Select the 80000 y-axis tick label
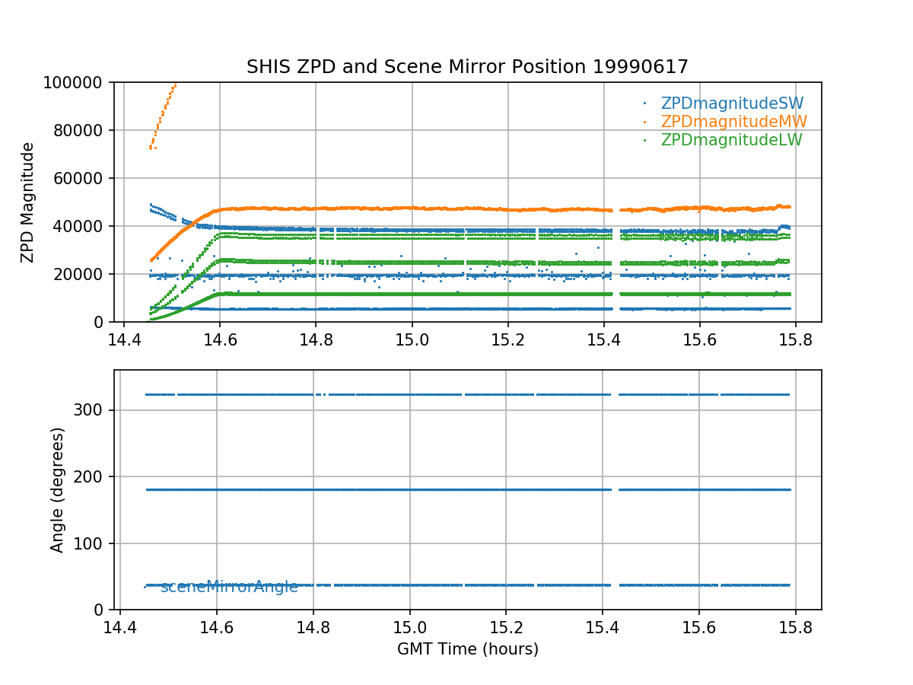 click(x=83, y=130)
